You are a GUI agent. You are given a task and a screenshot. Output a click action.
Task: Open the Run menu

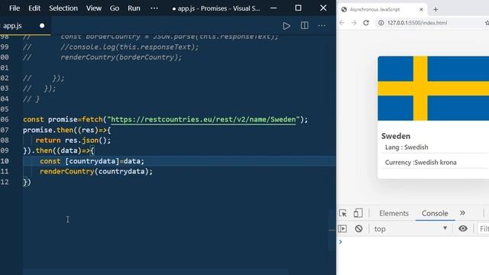[x=134, y=8]
